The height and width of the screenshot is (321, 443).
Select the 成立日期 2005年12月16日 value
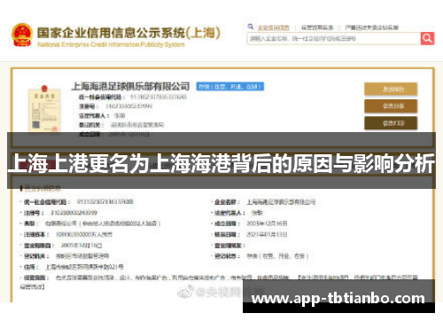(267, 223)
